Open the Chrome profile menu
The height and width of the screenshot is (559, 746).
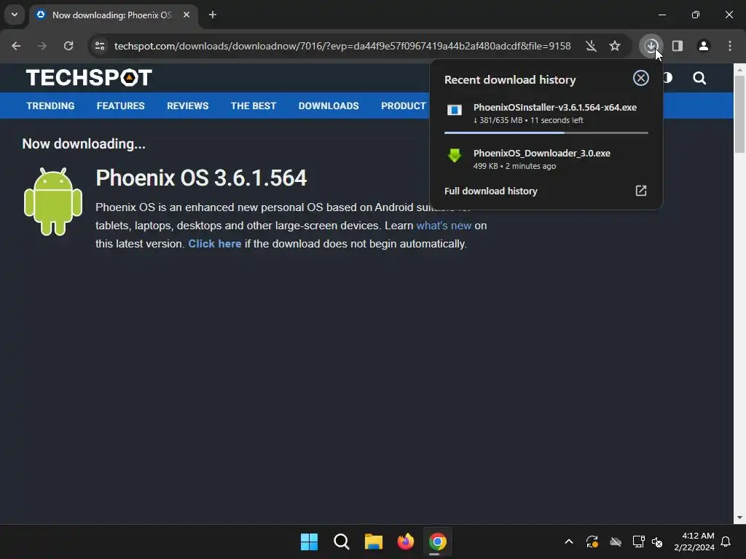tap(704, 46)
